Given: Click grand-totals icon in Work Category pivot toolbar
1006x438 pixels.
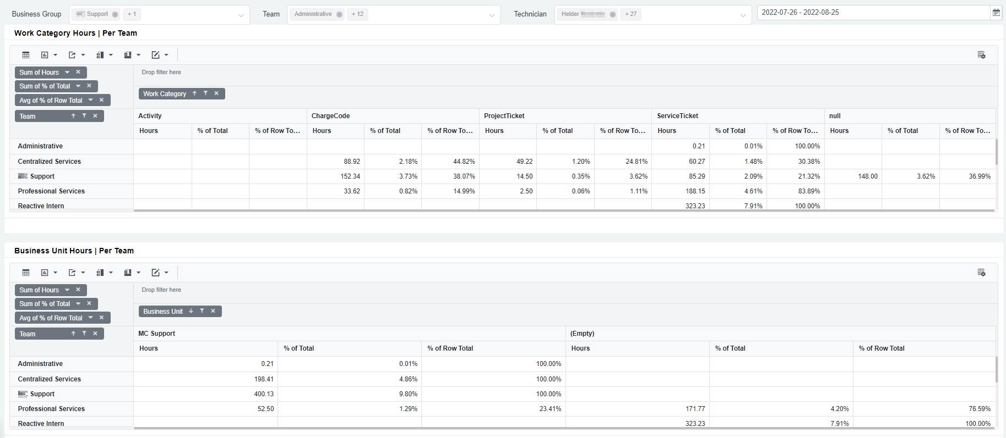Looking at the screenshot, I should coord(127,55).
